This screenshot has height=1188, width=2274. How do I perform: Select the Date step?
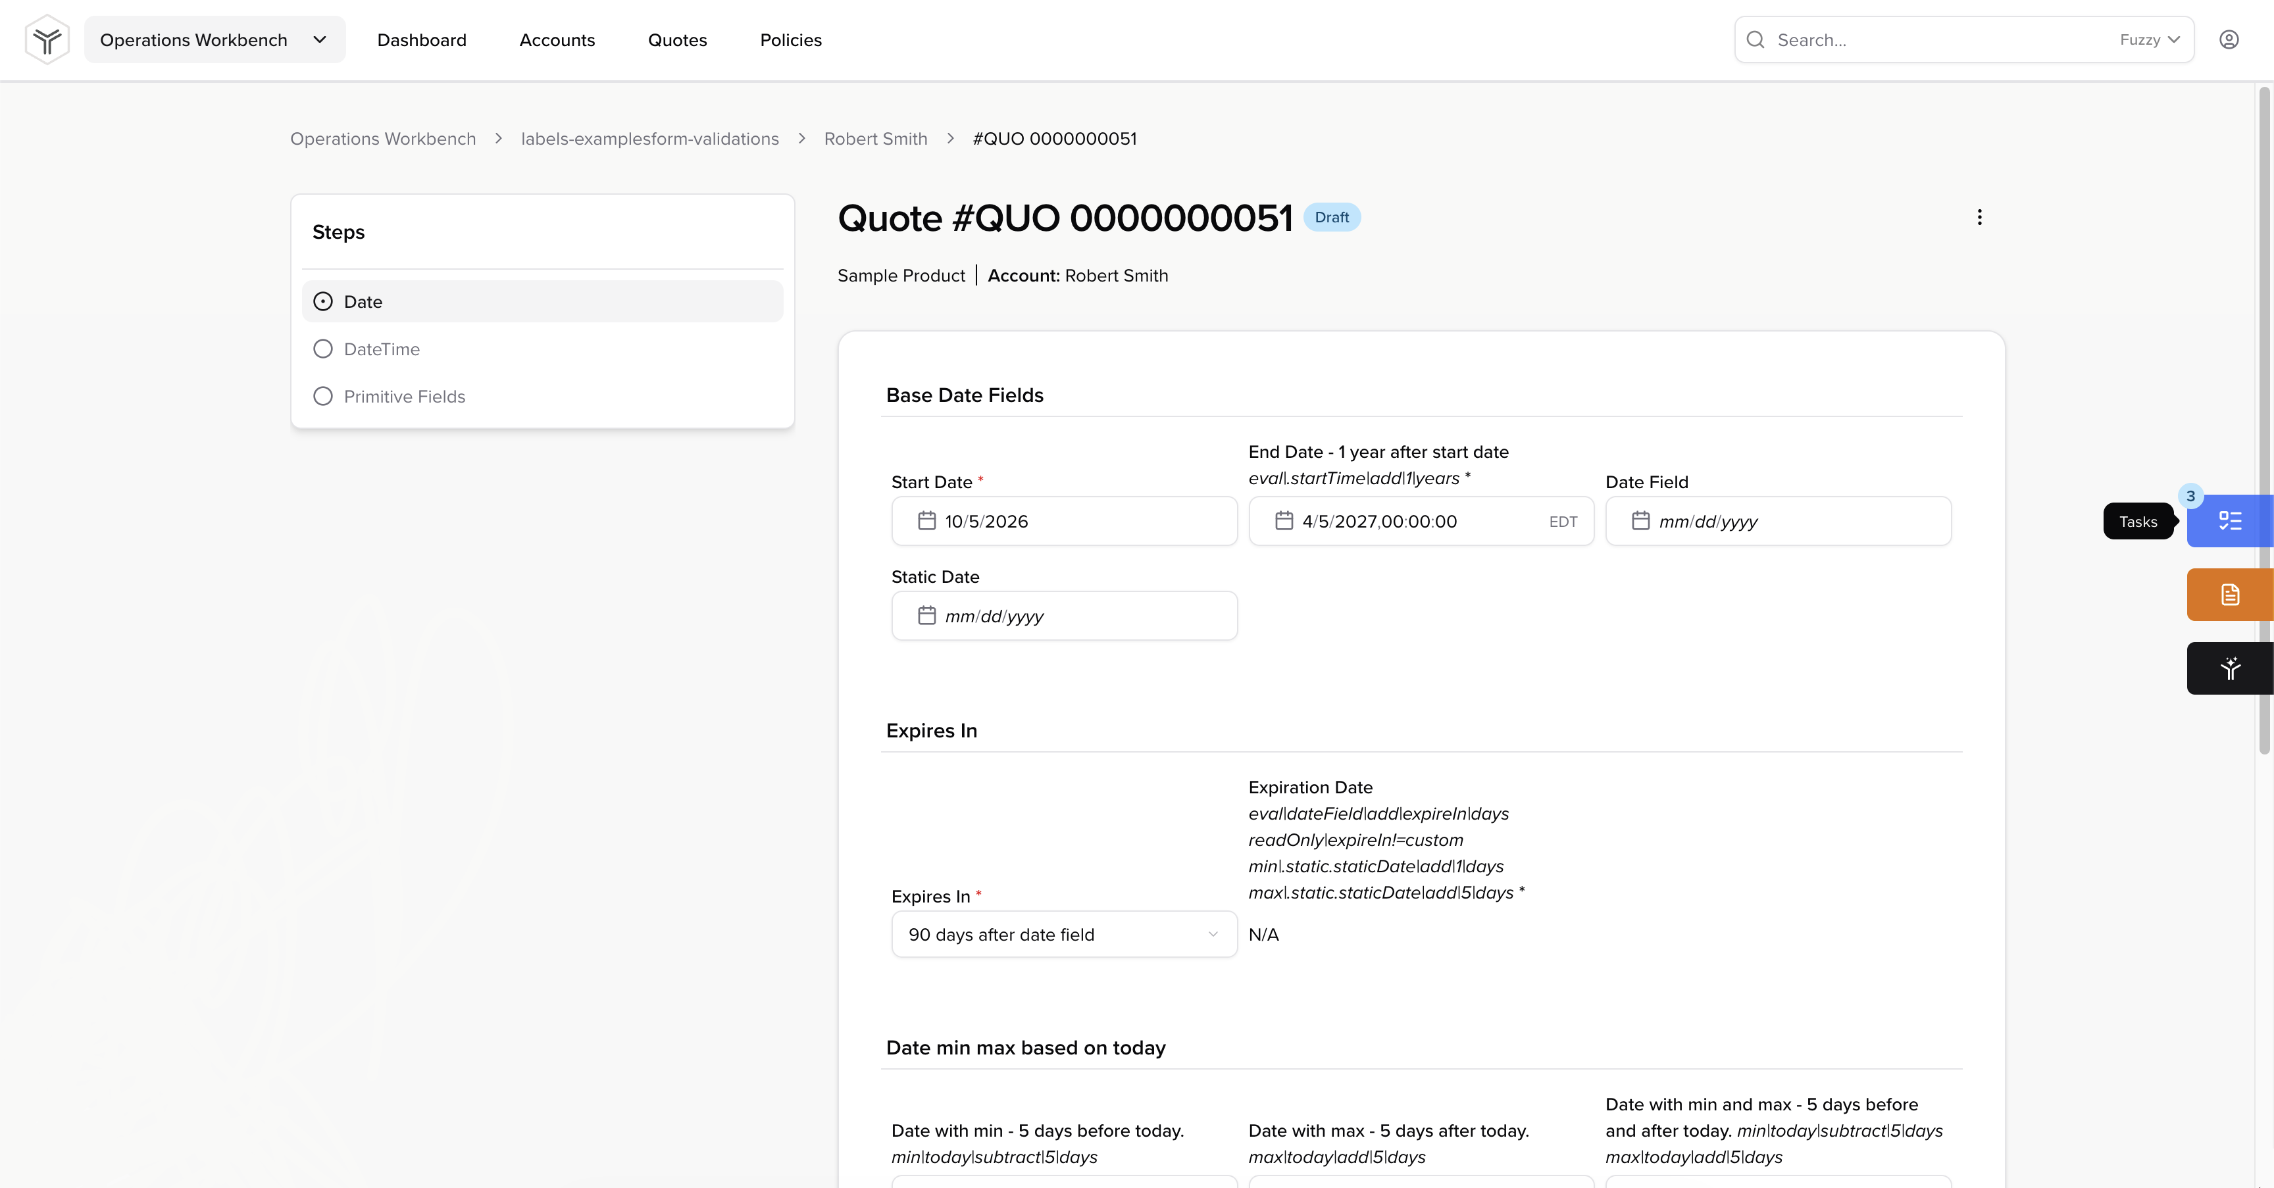point(542,301)
